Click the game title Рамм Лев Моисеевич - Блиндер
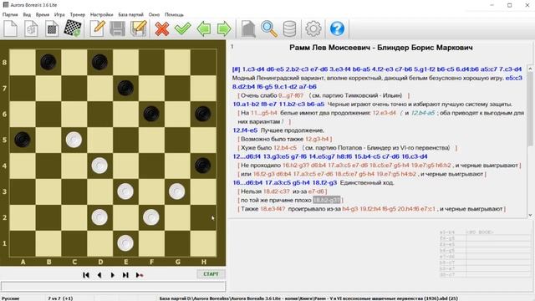This screenshot has height=301, width=535. tap(381, 48)
